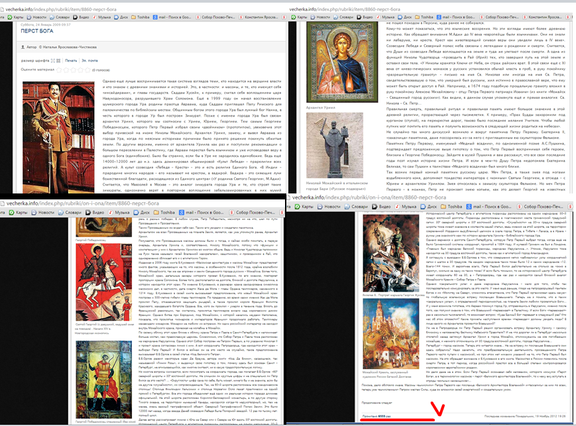Click the address bar in the top-right window
The width and height of the screenshot is (576, 426).
click(431, 9)
